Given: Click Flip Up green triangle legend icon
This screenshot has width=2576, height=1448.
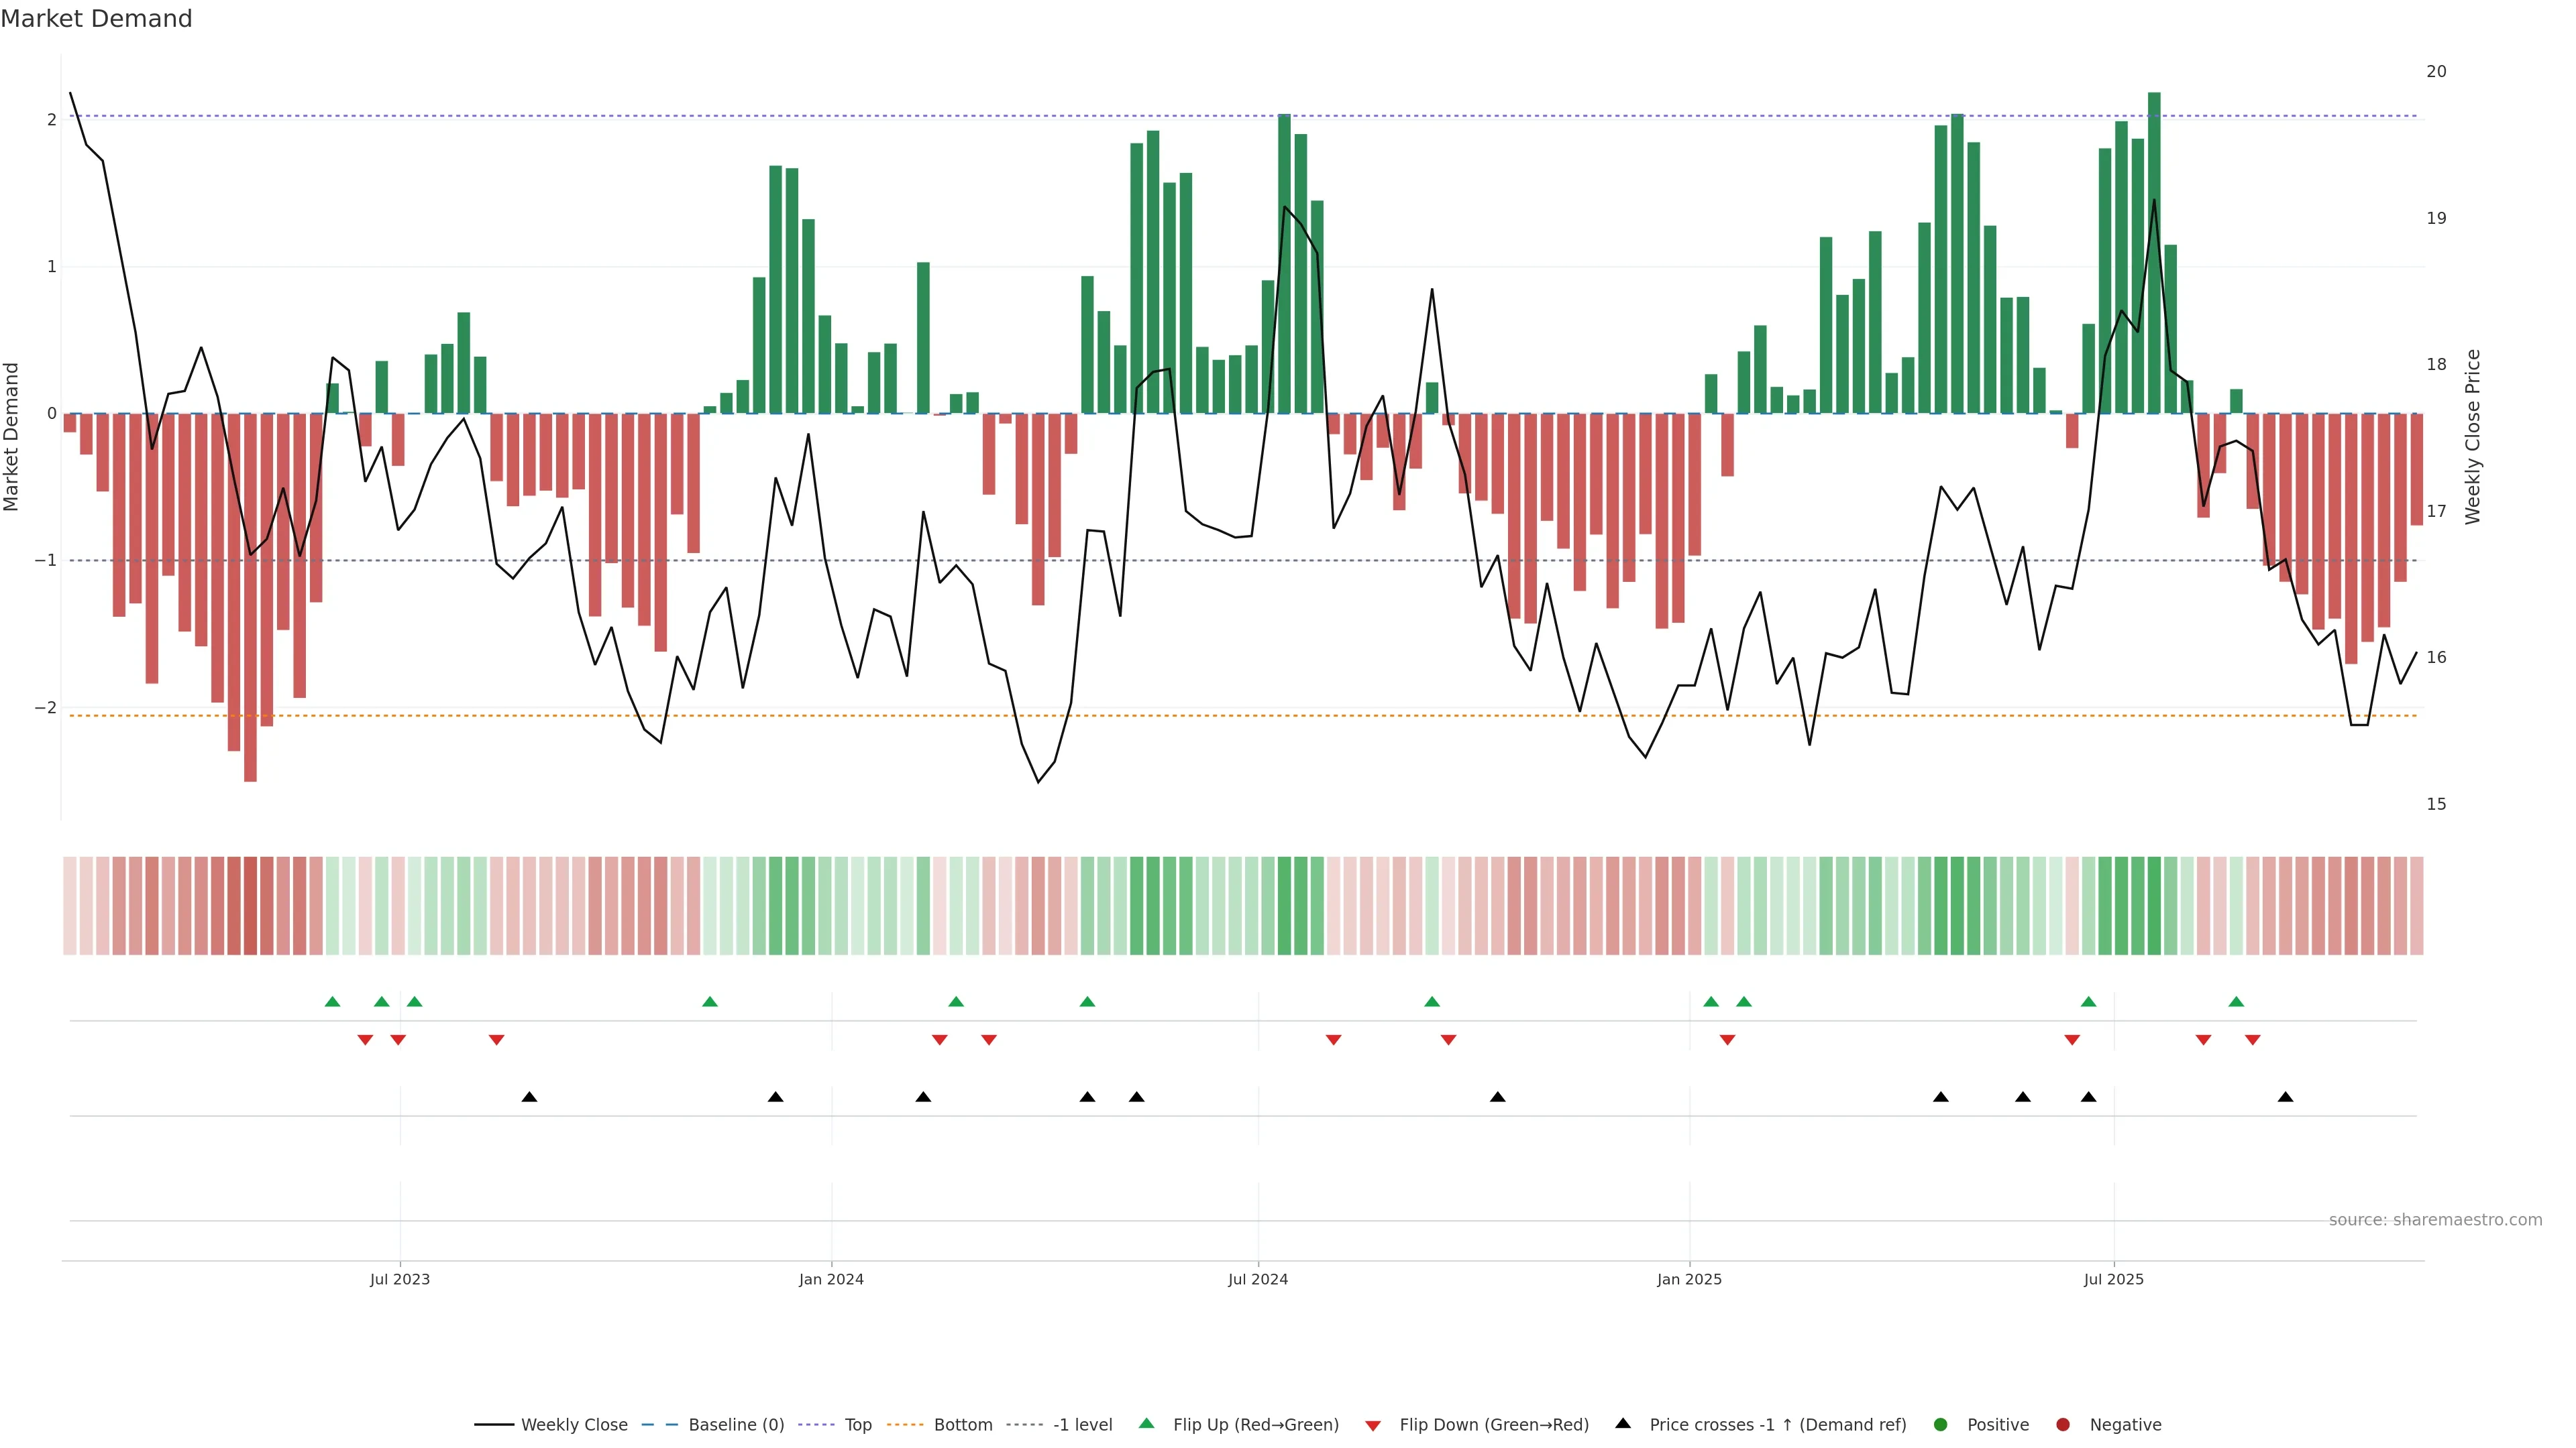Looking at the screenshot, I should (1147, 1424).
